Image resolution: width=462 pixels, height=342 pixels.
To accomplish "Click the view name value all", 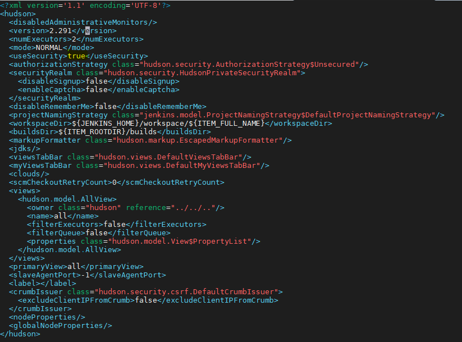I will (x=60, y=216).
